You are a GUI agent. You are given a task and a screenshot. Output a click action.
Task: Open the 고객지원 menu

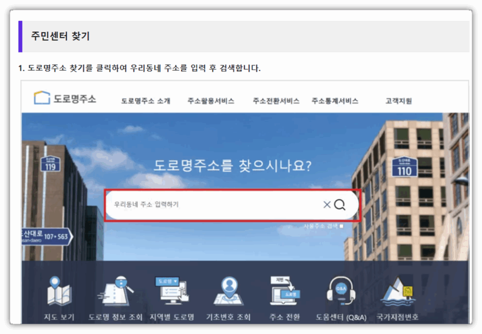pyautogui.click(x=399, y=101)
